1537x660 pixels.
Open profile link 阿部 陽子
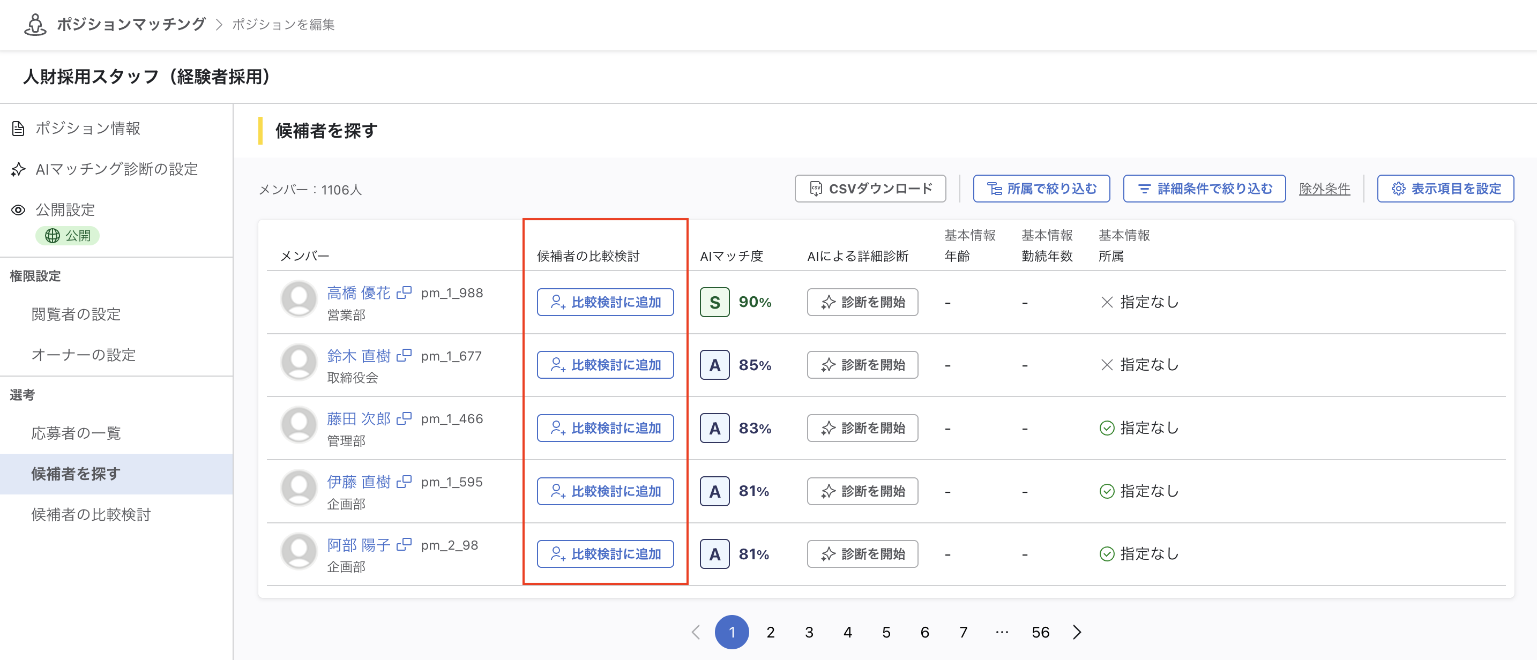359,545
